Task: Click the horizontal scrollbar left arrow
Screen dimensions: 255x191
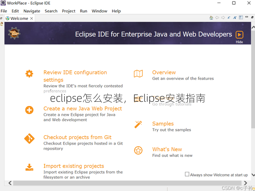Action: click(x=10, y=183)
